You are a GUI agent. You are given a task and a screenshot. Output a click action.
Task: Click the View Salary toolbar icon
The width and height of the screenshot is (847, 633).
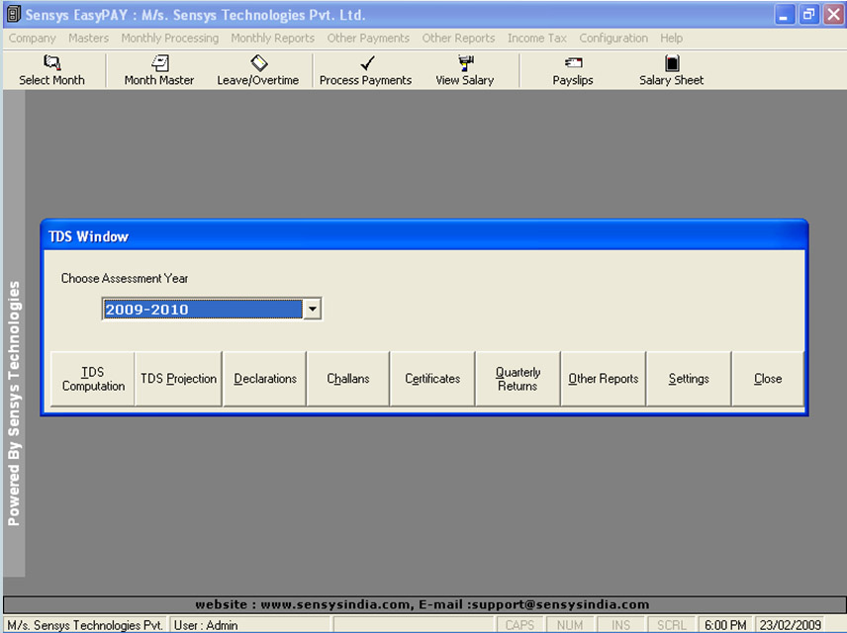466,62
